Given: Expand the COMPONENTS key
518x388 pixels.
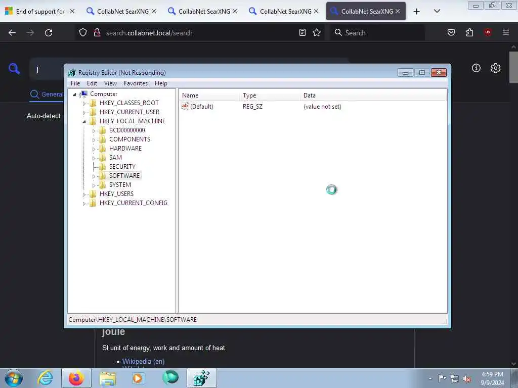Looking at the screenshot, I should [x=94, y=140].
